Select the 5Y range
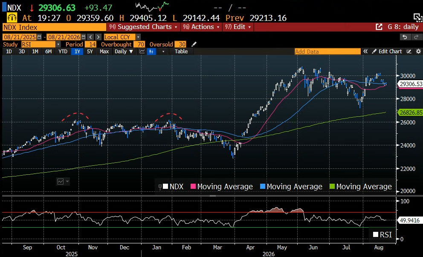 (x=90, y=52)
